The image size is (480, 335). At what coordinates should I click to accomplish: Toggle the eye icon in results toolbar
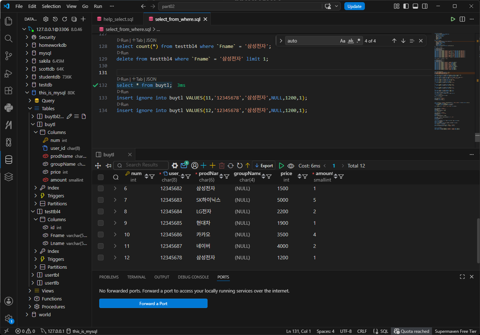pos(291,166)
